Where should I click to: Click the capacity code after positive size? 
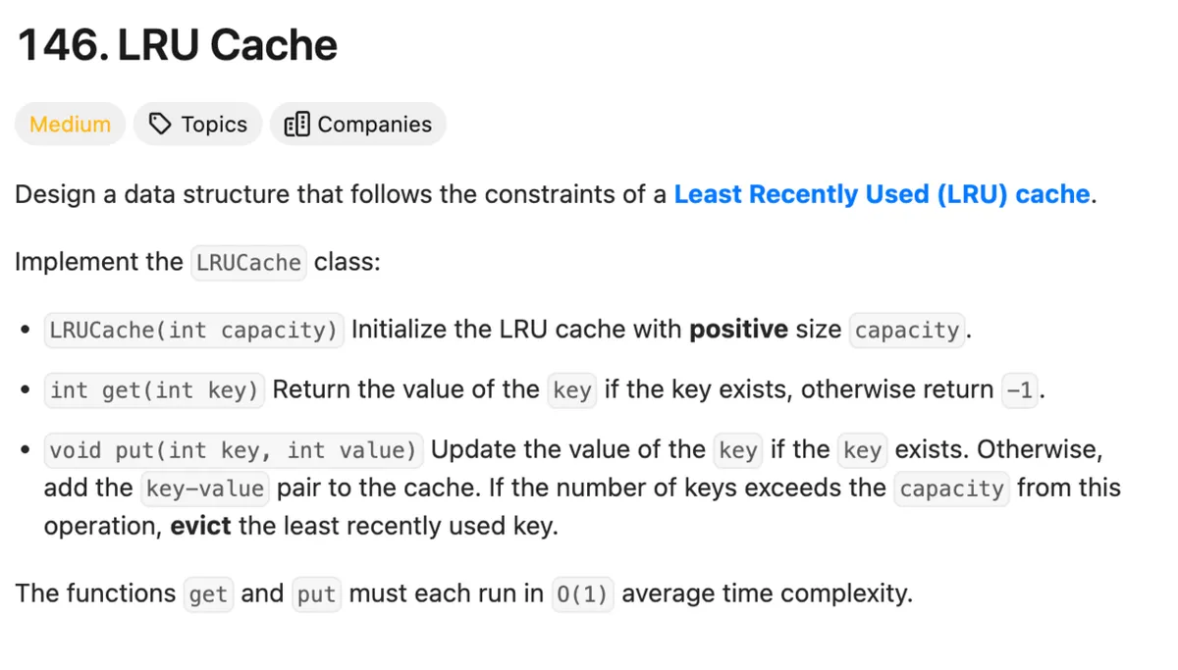[x=907, y=331]
